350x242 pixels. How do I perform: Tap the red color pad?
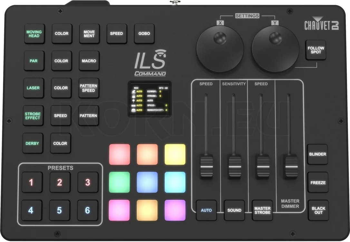pyautogui.click(x=120, y=154)
